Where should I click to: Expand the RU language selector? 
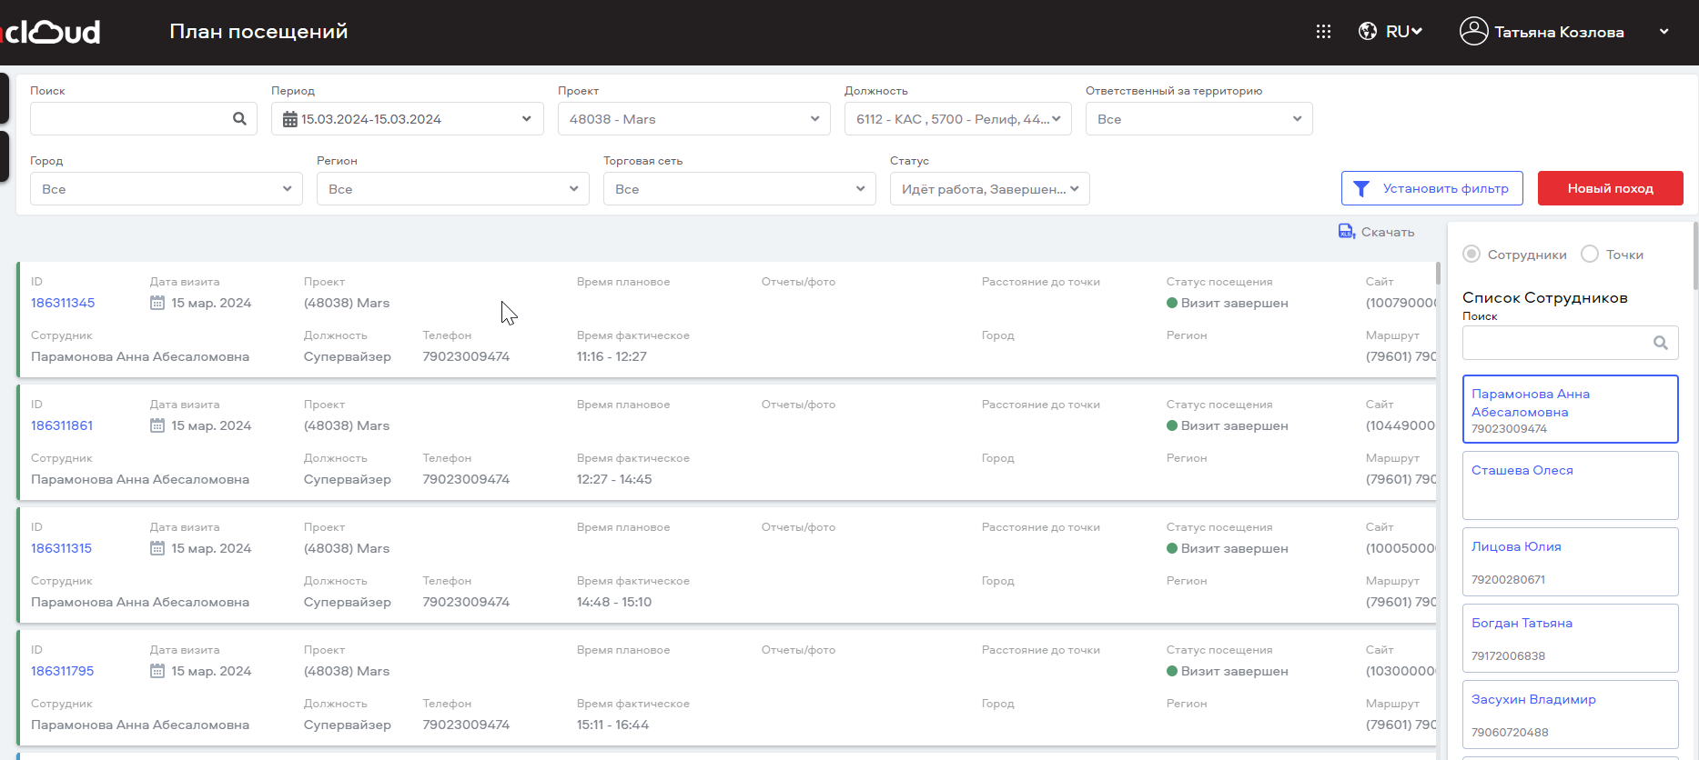1404,32
